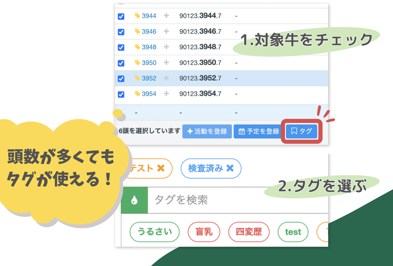Deselect the checkbox for cow 3952
Screen dimensions: 393x266
[121, 79]
